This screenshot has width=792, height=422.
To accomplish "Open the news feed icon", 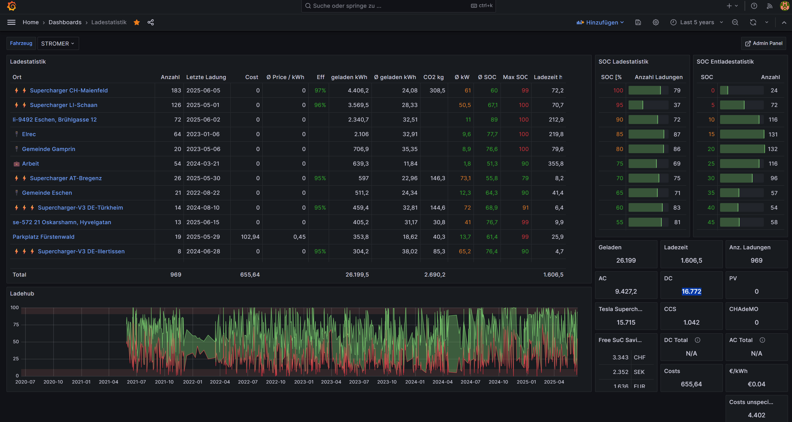I will (x=769, y=6).
